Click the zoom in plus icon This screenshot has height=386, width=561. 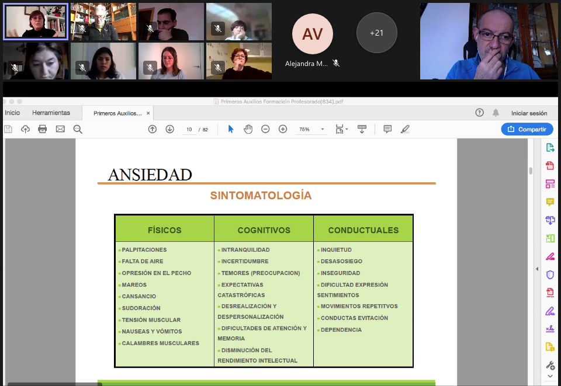point(283,129)
